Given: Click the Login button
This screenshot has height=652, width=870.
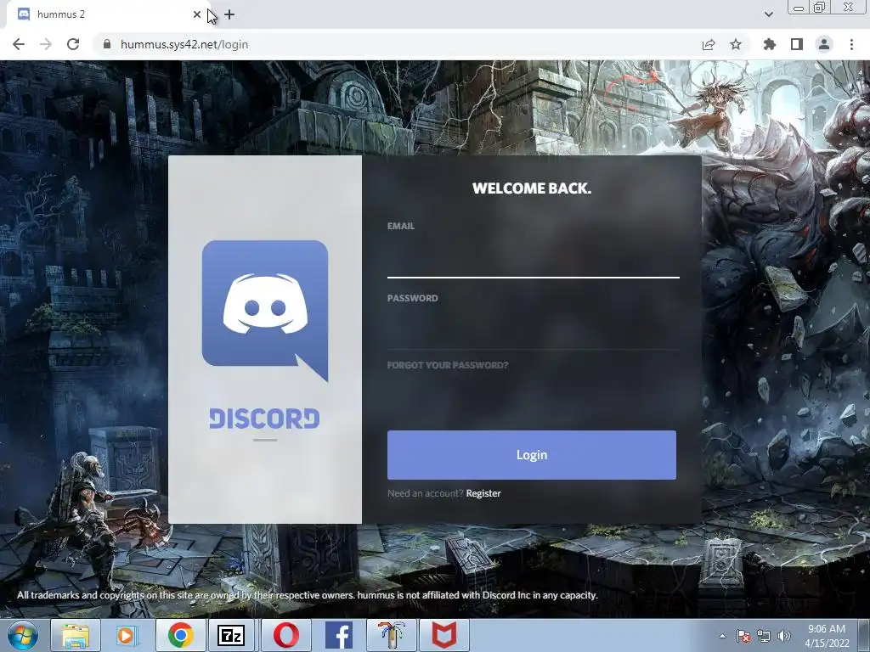Looking at the screenshot, I should pos(532,455).
